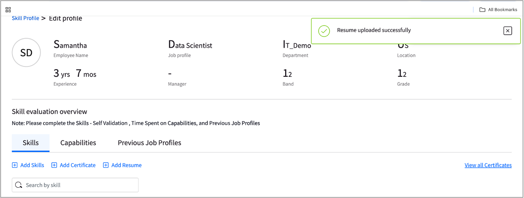Viewport: 524px width, 198px height.
Task: Click the Add Skills link text
Action: (32, 165)
